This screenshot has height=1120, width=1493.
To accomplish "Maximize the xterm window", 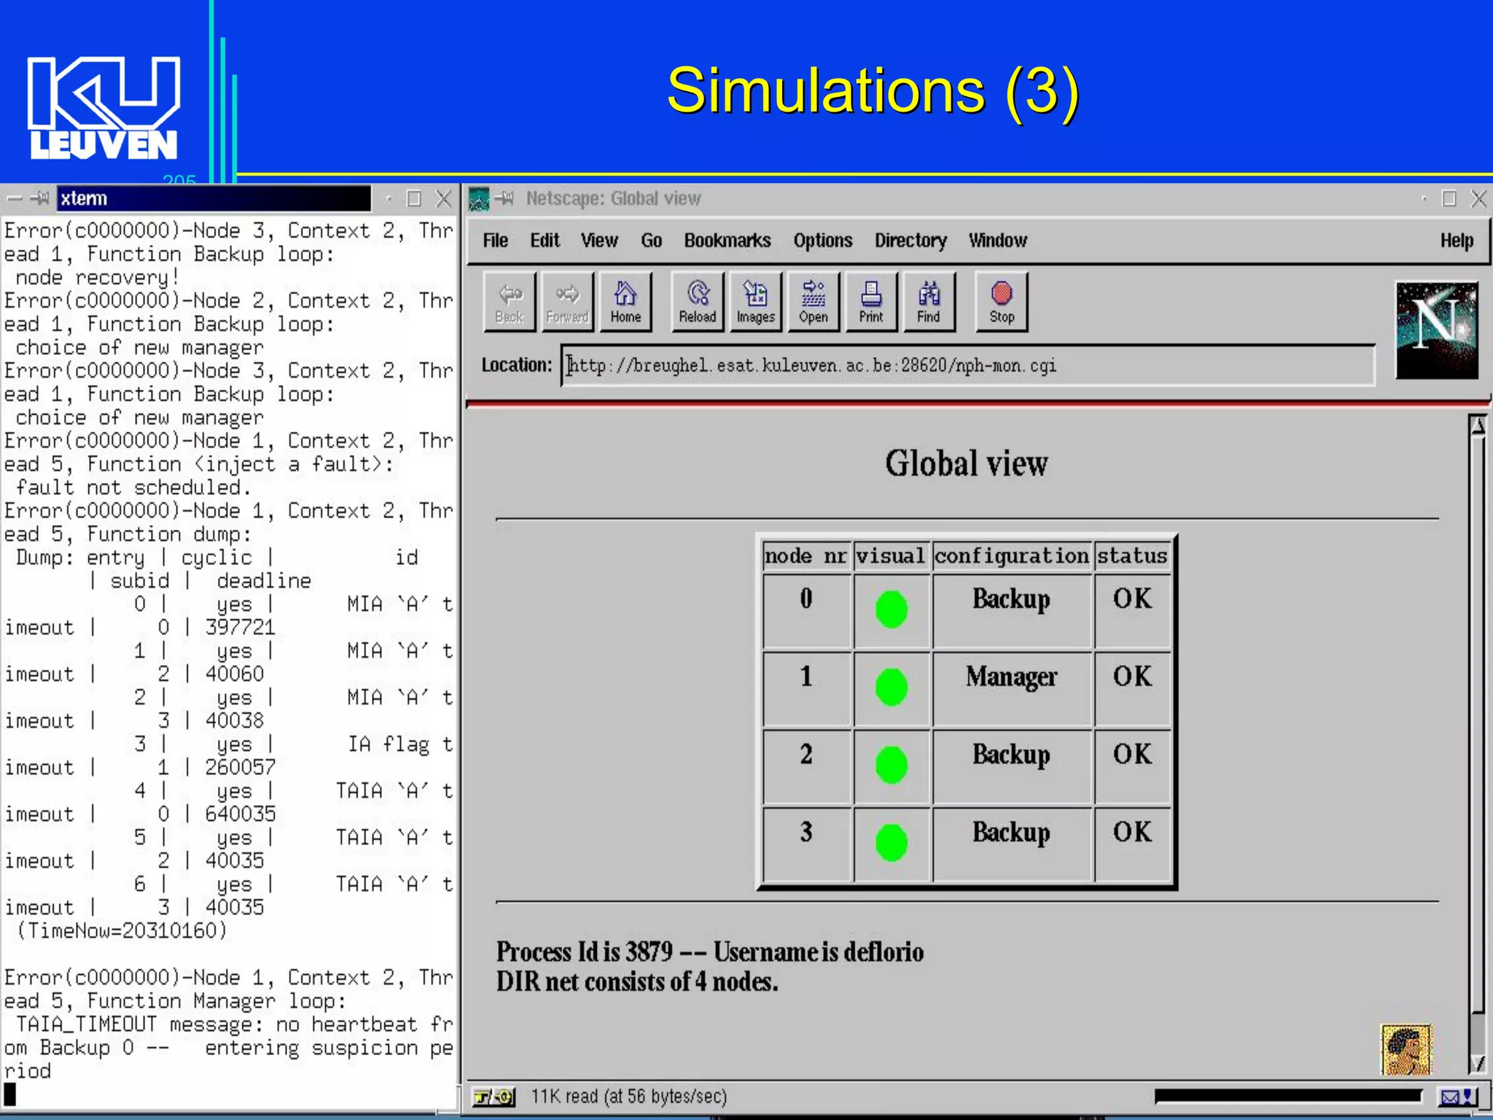I will 414,198.
